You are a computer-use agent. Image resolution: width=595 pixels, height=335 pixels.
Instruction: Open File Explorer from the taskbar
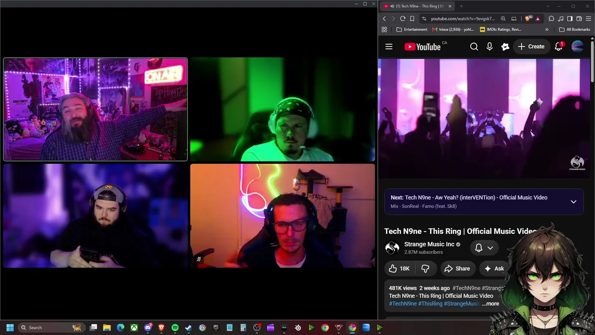pos(107,328)
